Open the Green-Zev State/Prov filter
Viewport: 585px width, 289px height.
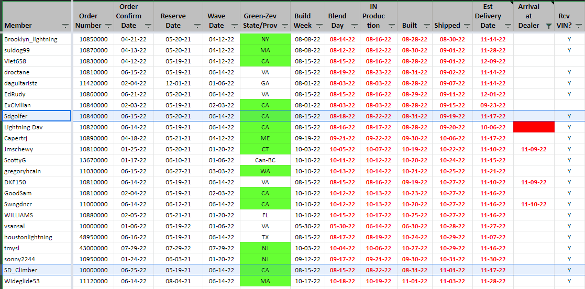[x=284, y=26]
